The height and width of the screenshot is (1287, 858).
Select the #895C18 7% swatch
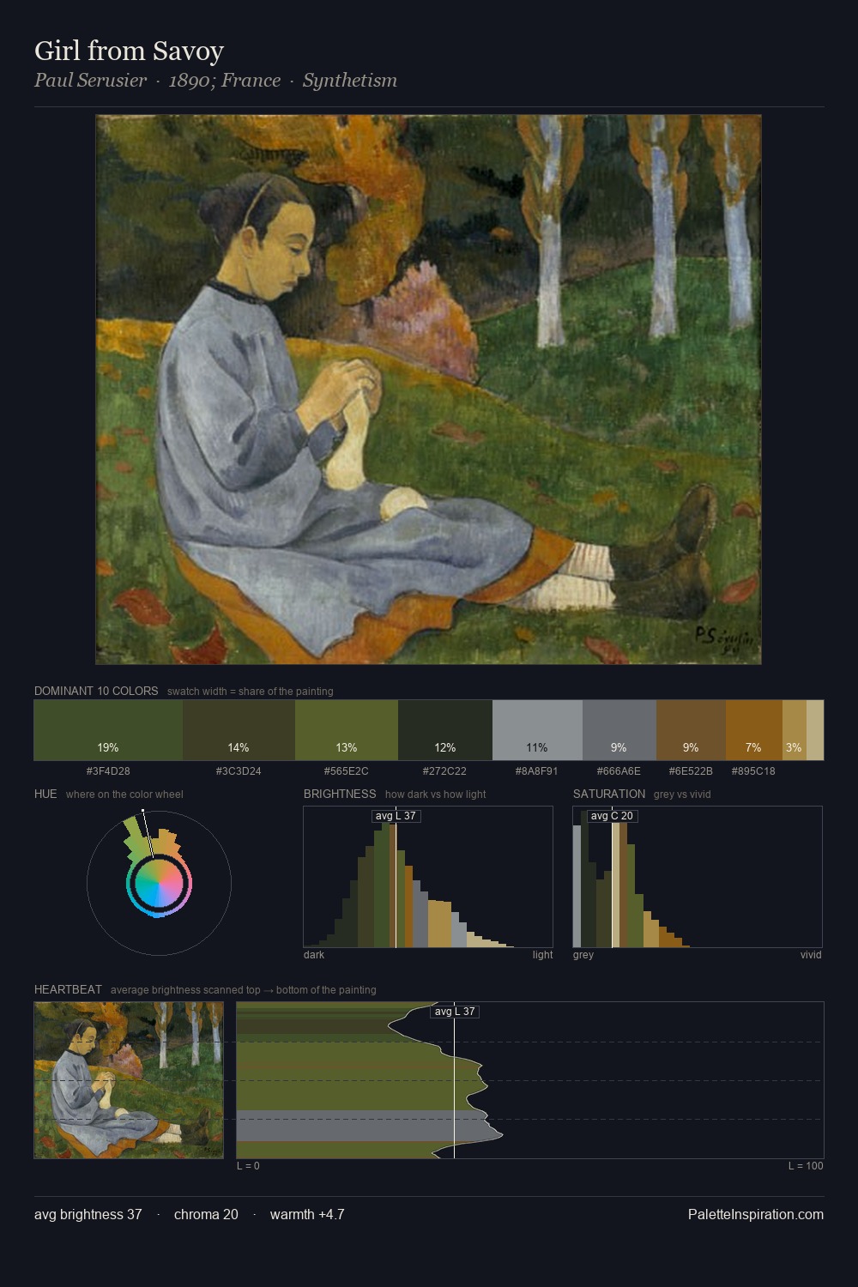point(754,730)
